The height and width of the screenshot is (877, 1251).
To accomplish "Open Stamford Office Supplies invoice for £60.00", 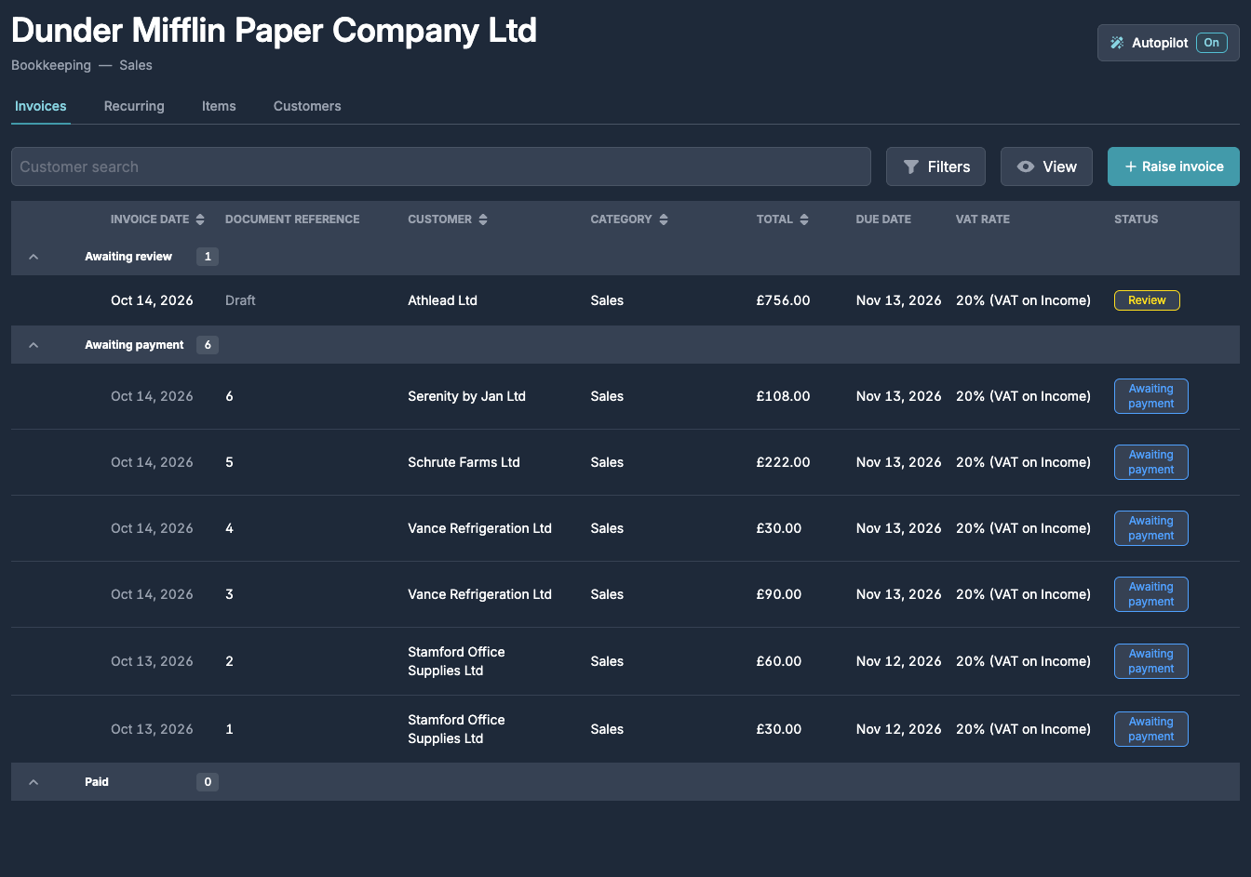I will (625, 661).
